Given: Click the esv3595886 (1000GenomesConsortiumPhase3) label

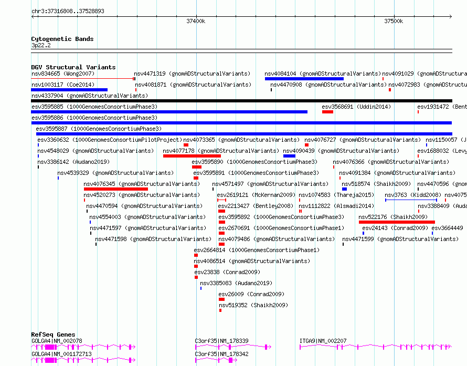Looking at the screenshot, I should pyautogui.click(x=94, y=118).
